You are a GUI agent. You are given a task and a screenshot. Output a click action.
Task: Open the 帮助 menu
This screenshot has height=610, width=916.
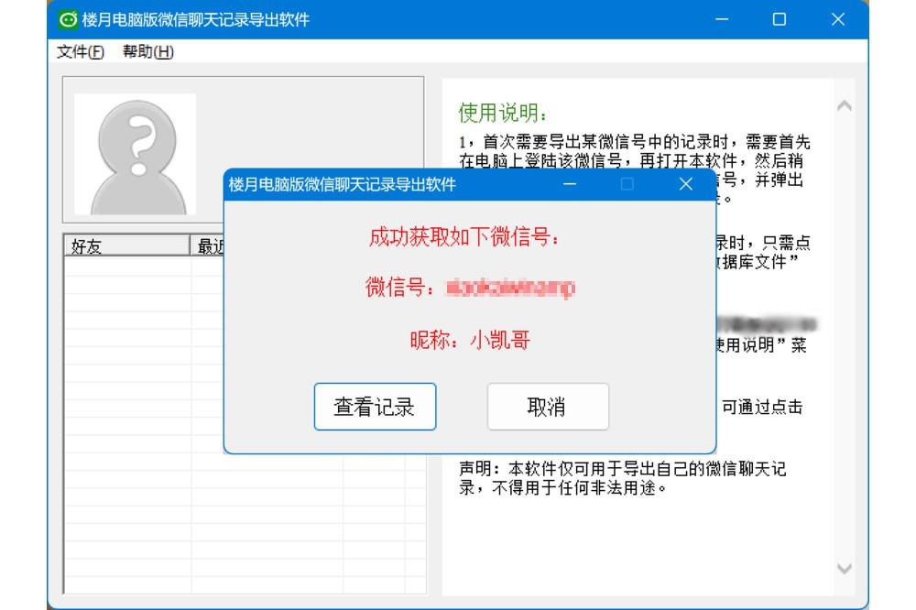pyautogui.click(x=147, y=52)
